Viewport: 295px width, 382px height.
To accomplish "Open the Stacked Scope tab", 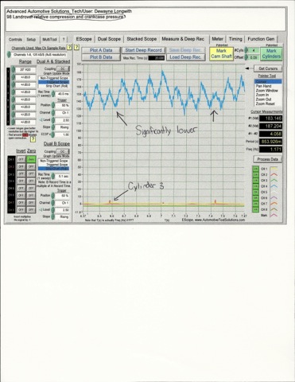I will [x=142, y=39].
